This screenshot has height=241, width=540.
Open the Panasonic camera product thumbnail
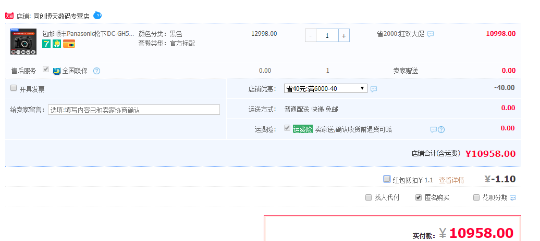click(23, 41)
